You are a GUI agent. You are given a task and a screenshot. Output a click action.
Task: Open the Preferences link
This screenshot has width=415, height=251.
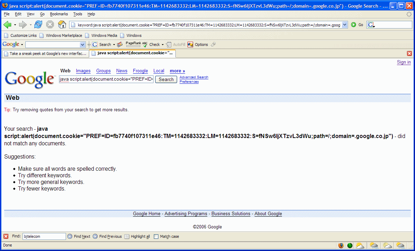click(189, 82)
